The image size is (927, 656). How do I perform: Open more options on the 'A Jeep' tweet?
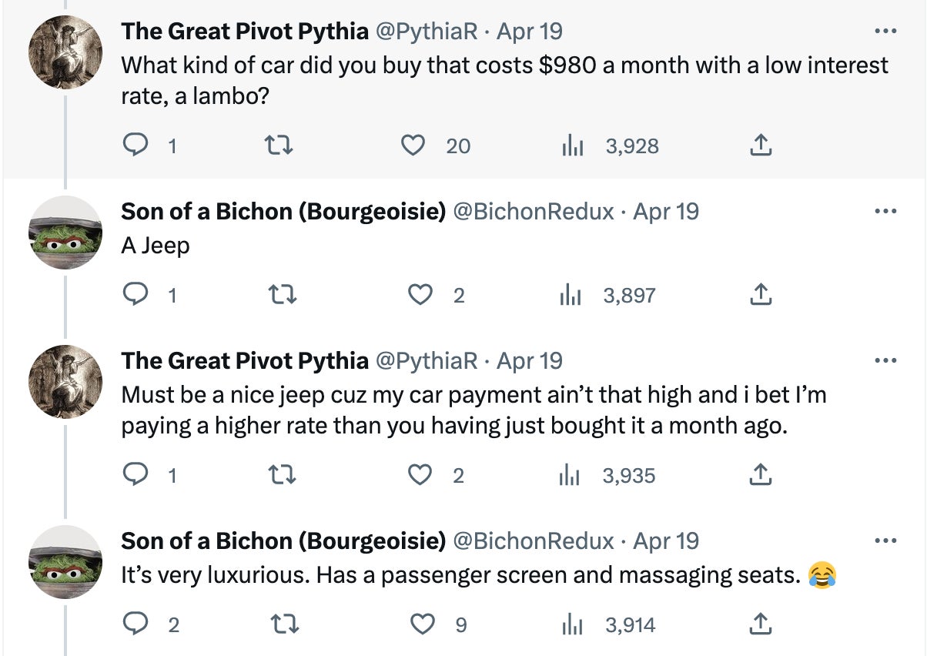coord(886,211)
